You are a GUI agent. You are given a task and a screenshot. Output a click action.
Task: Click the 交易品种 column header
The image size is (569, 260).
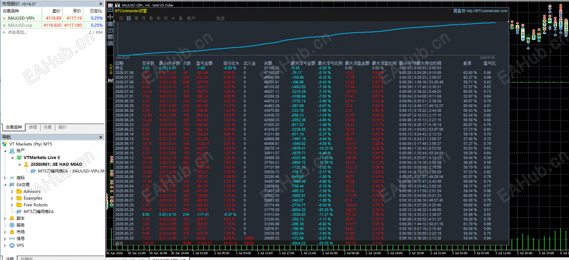click(x=10, y=10)
